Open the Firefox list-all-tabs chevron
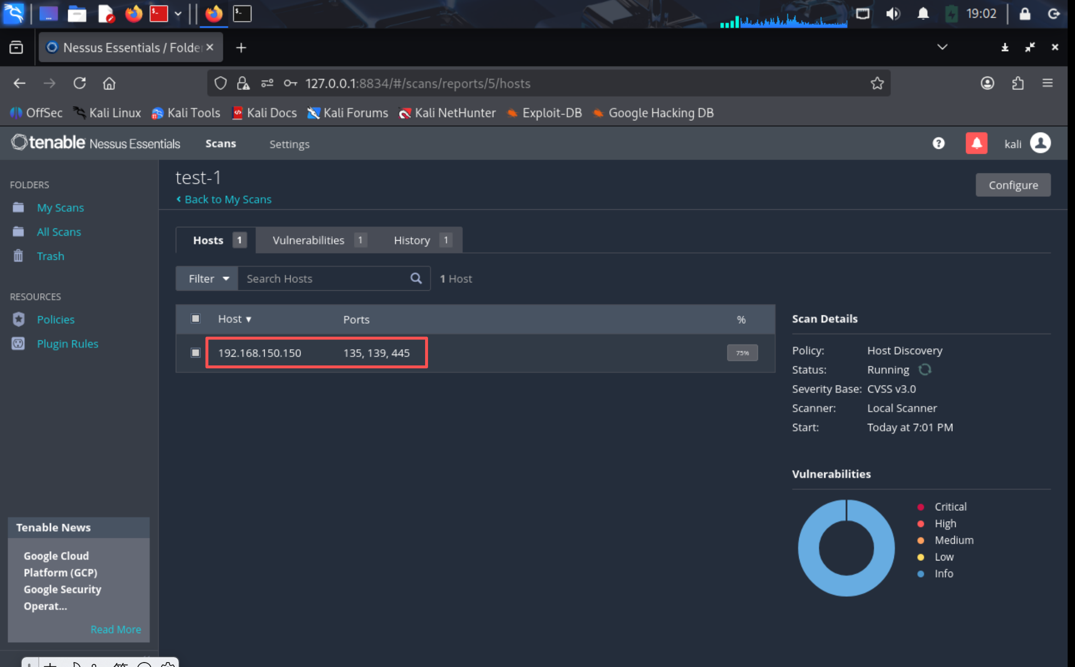 942,47
